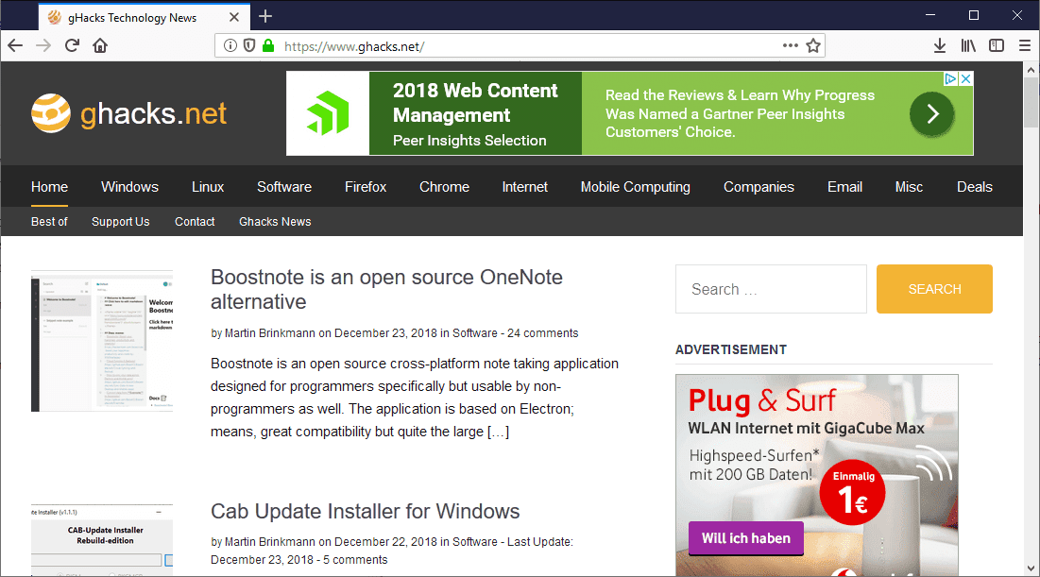
Task: Reload the current page
Action: point(72,45)
